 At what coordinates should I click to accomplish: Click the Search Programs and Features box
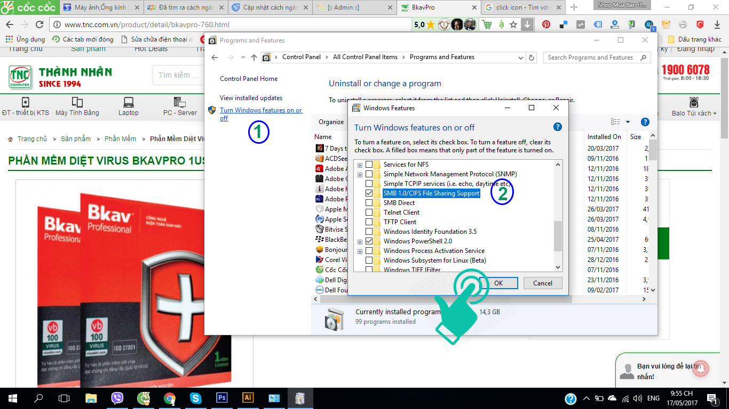point(597,58)
